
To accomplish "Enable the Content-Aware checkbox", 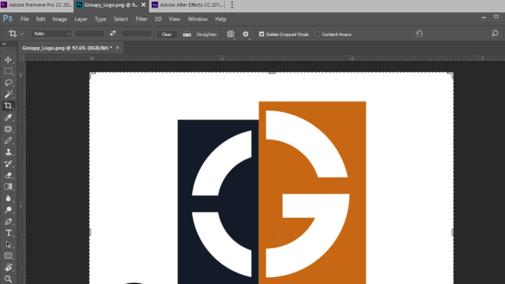I will (x=318, y=34).
